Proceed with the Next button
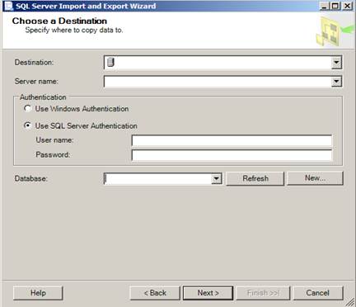 tap(208, 293)
